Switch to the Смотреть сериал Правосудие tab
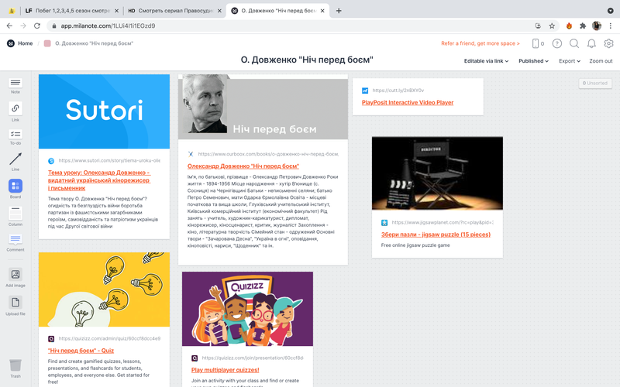Screen dimensions: 620x387 (x=174, y=11)
